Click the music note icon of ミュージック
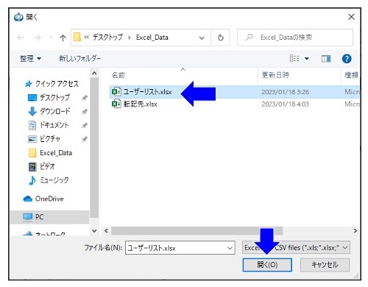 point(32,180)
